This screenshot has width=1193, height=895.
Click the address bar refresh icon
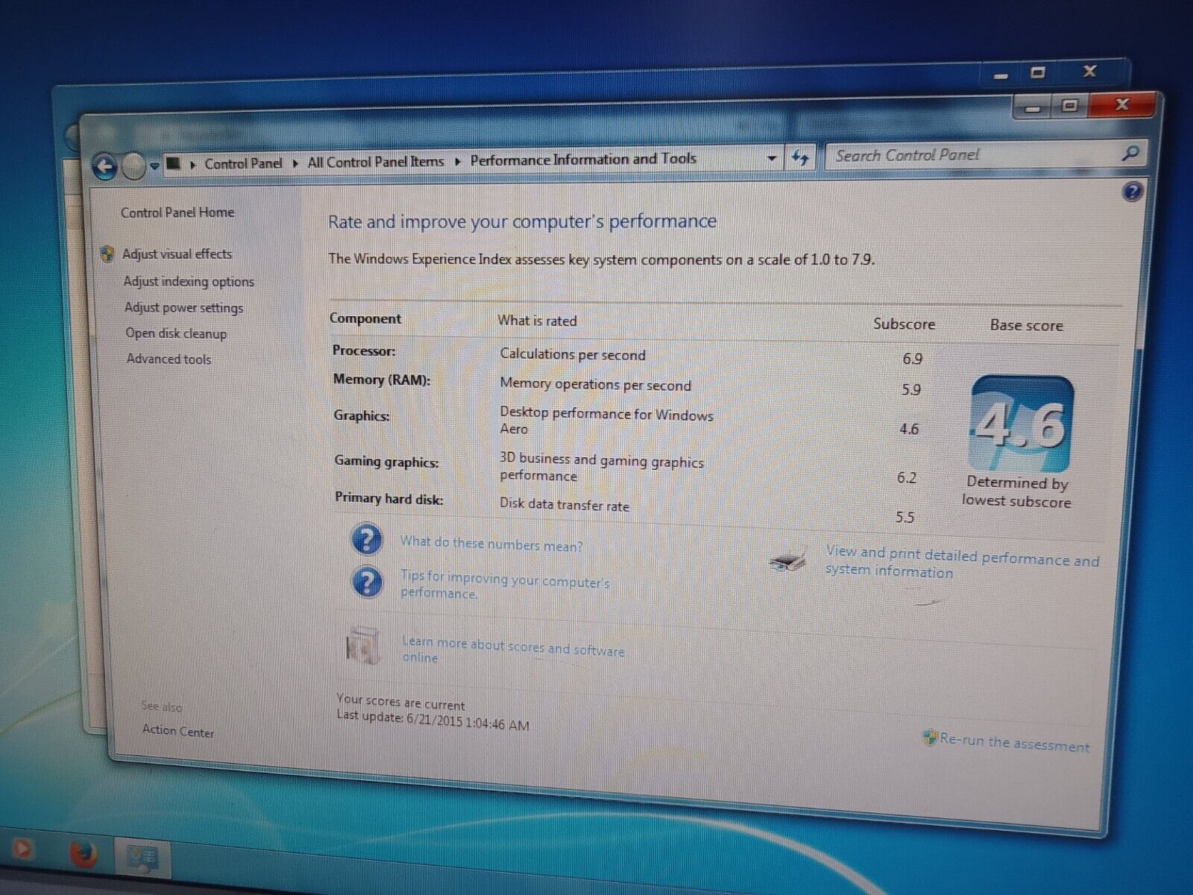(800, 157)
